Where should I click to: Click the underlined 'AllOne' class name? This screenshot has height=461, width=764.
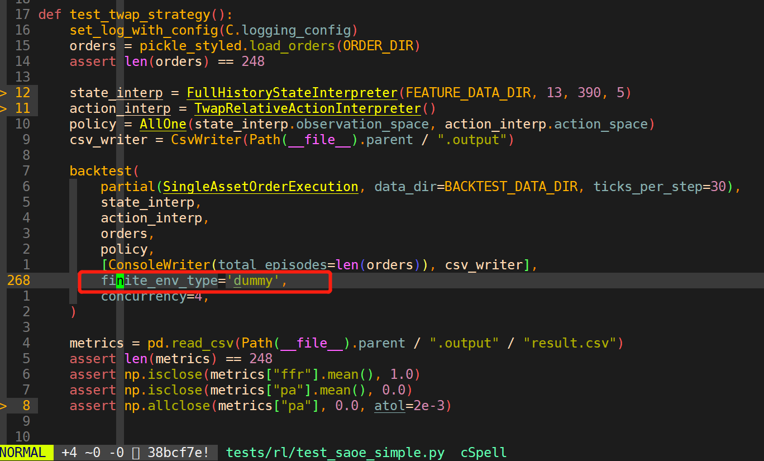163,123
